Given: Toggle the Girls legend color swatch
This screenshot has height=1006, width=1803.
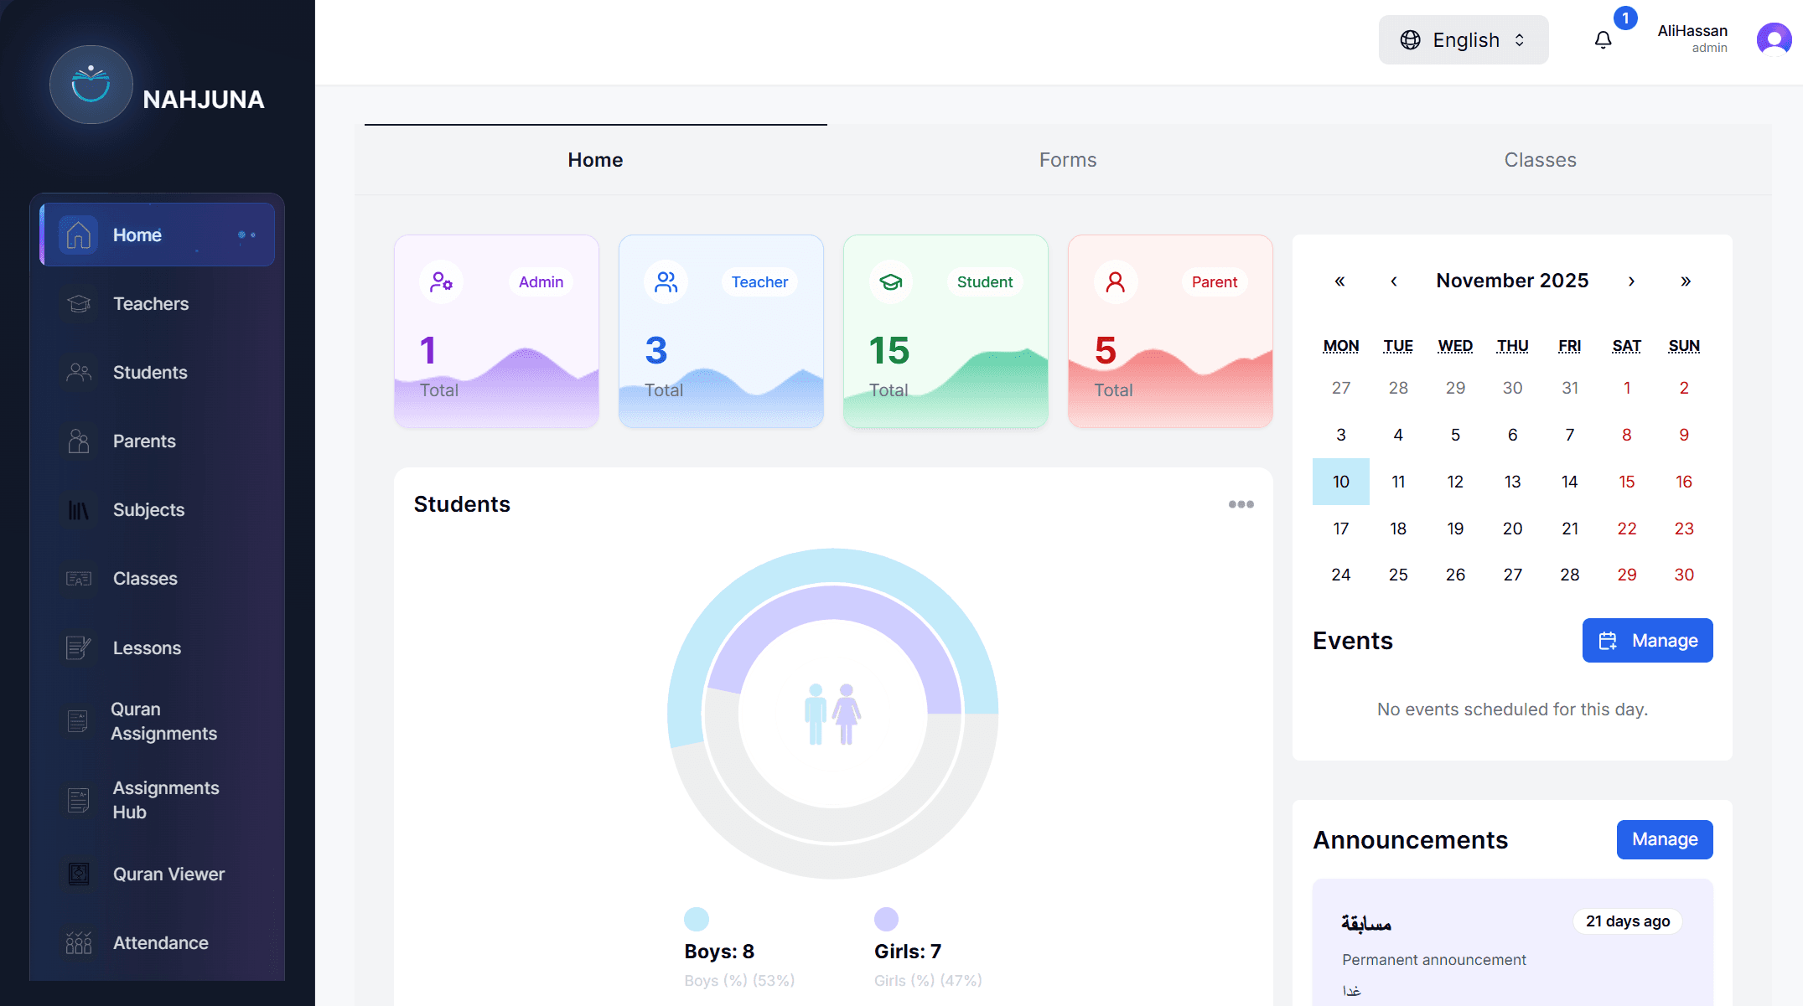Looking at the screenshot, I should 886,919.
